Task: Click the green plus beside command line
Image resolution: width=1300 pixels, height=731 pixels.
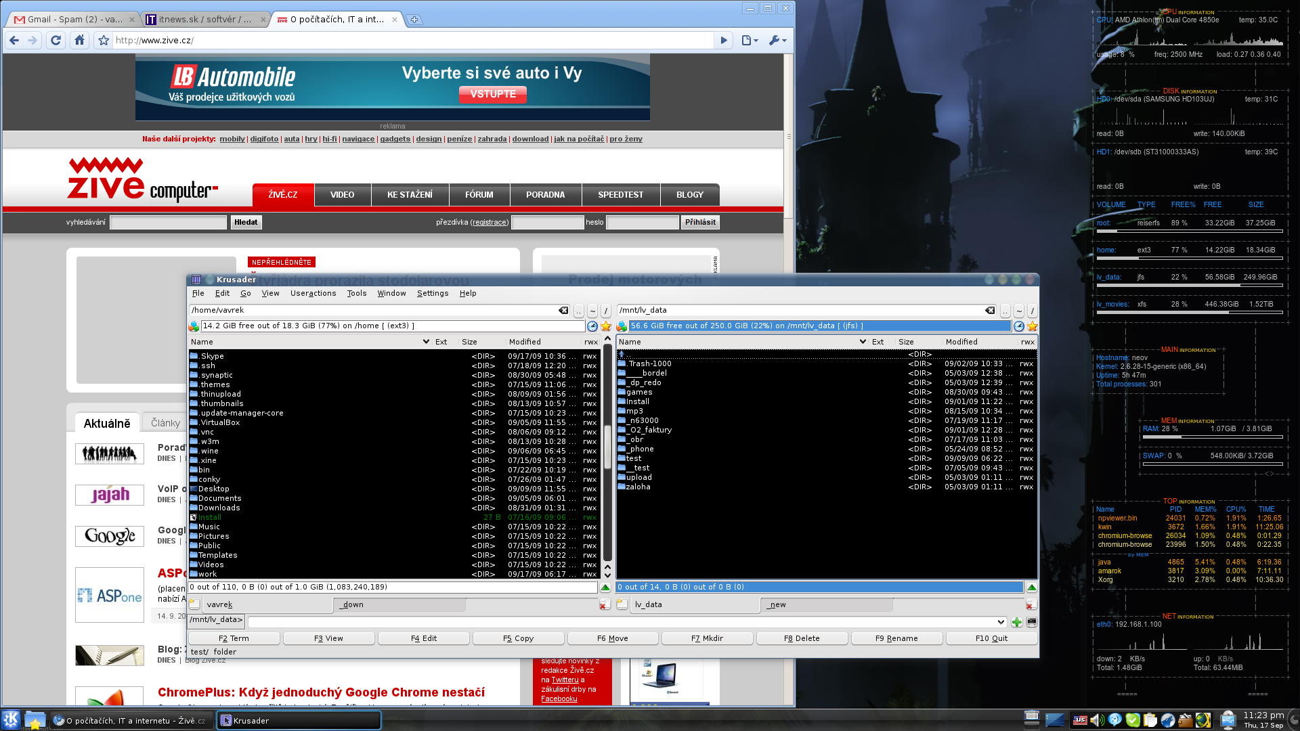Action: point(1017,622)
